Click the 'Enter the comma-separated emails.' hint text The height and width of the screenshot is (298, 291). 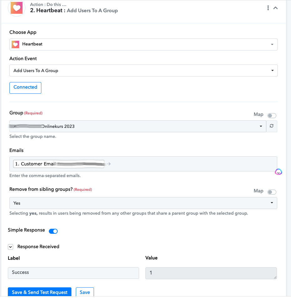(x=45, y=175)
